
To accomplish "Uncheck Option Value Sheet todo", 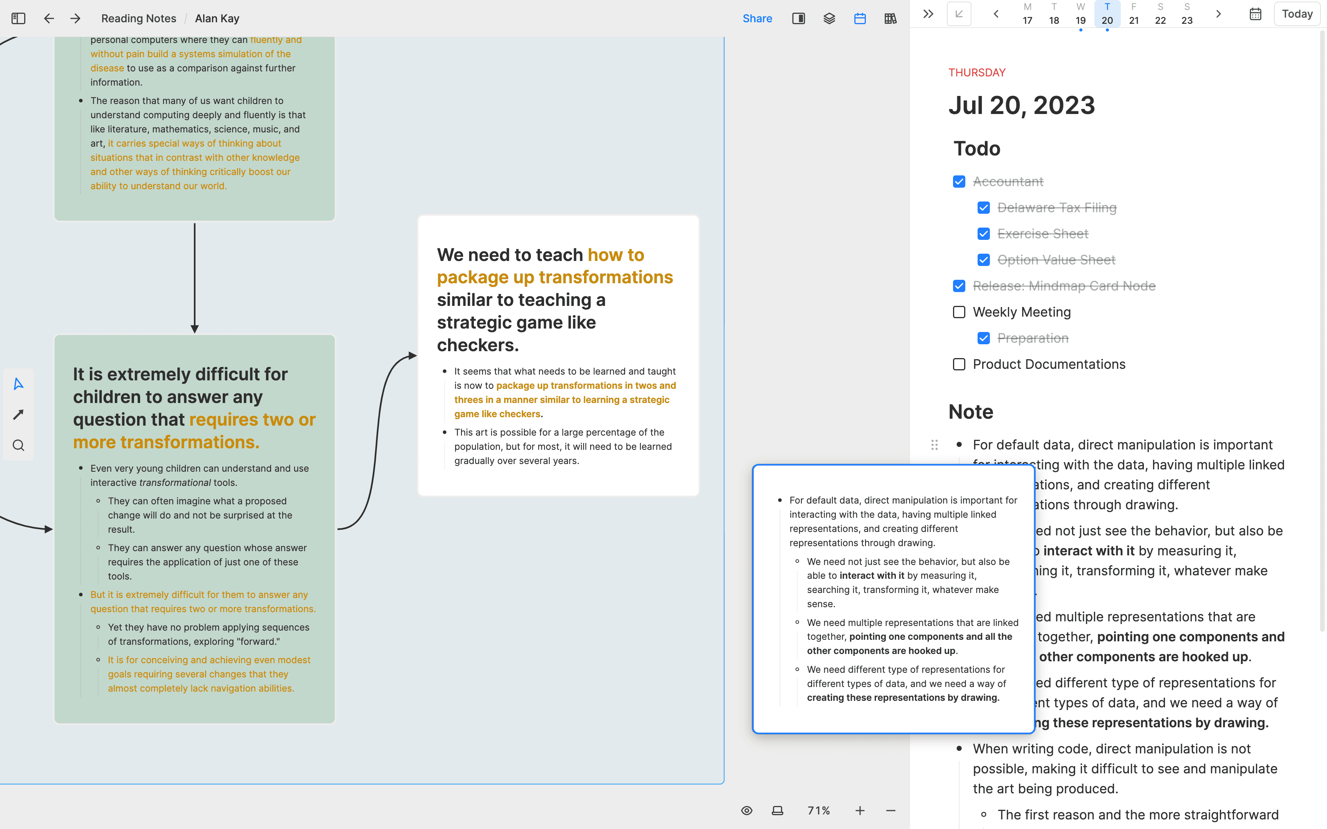I will point(984,260).
